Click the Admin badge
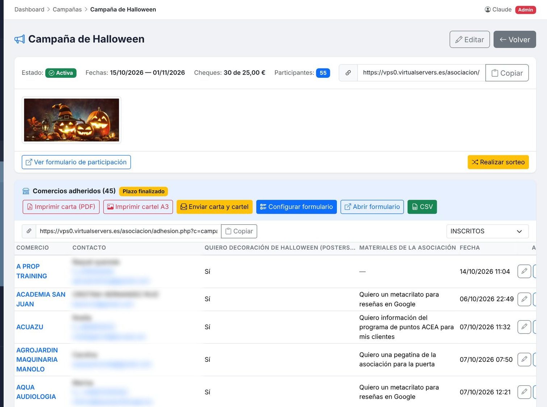Screen dimensions: 547x407 pyautogui.click(x=525, y=10)
